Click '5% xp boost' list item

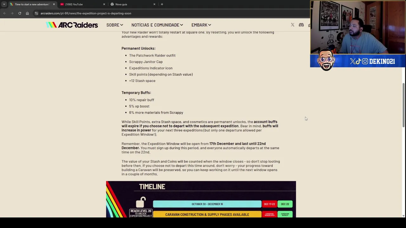(x=139, y=106)
